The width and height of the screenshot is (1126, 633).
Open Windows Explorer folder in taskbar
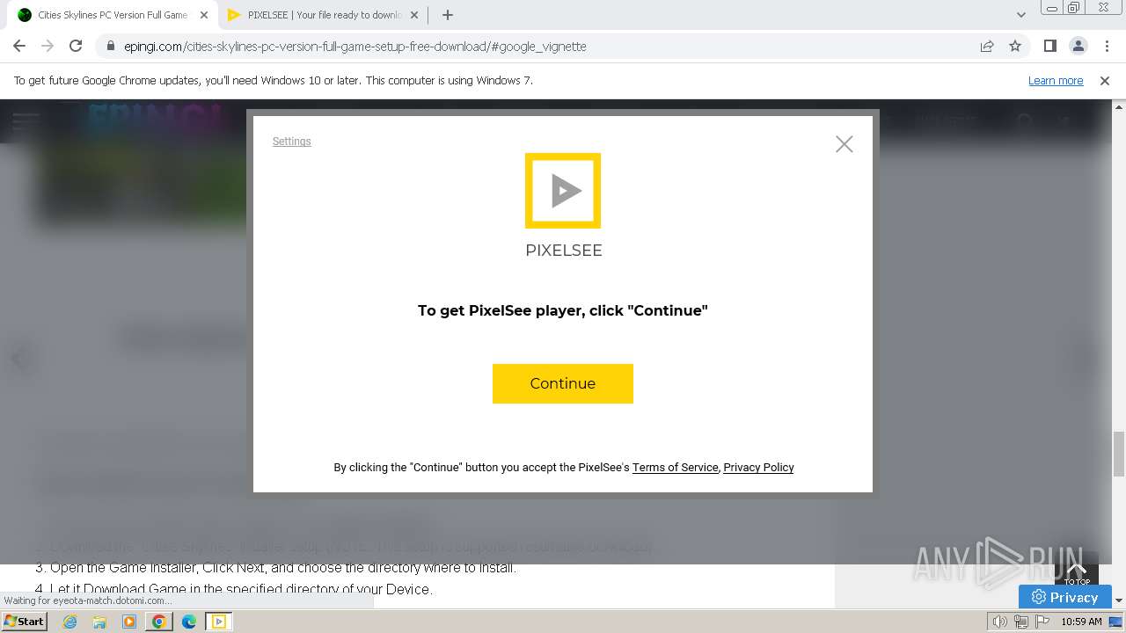99,622
